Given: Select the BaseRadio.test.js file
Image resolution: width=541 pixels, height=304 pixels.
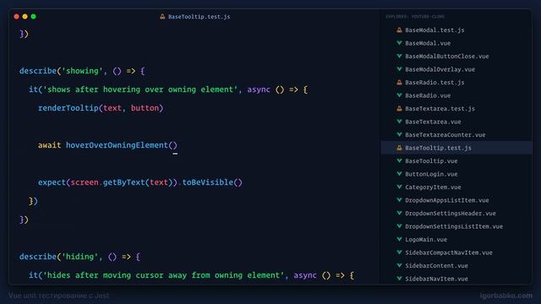Looking at the screenshot, I should (x=434, y=83).
